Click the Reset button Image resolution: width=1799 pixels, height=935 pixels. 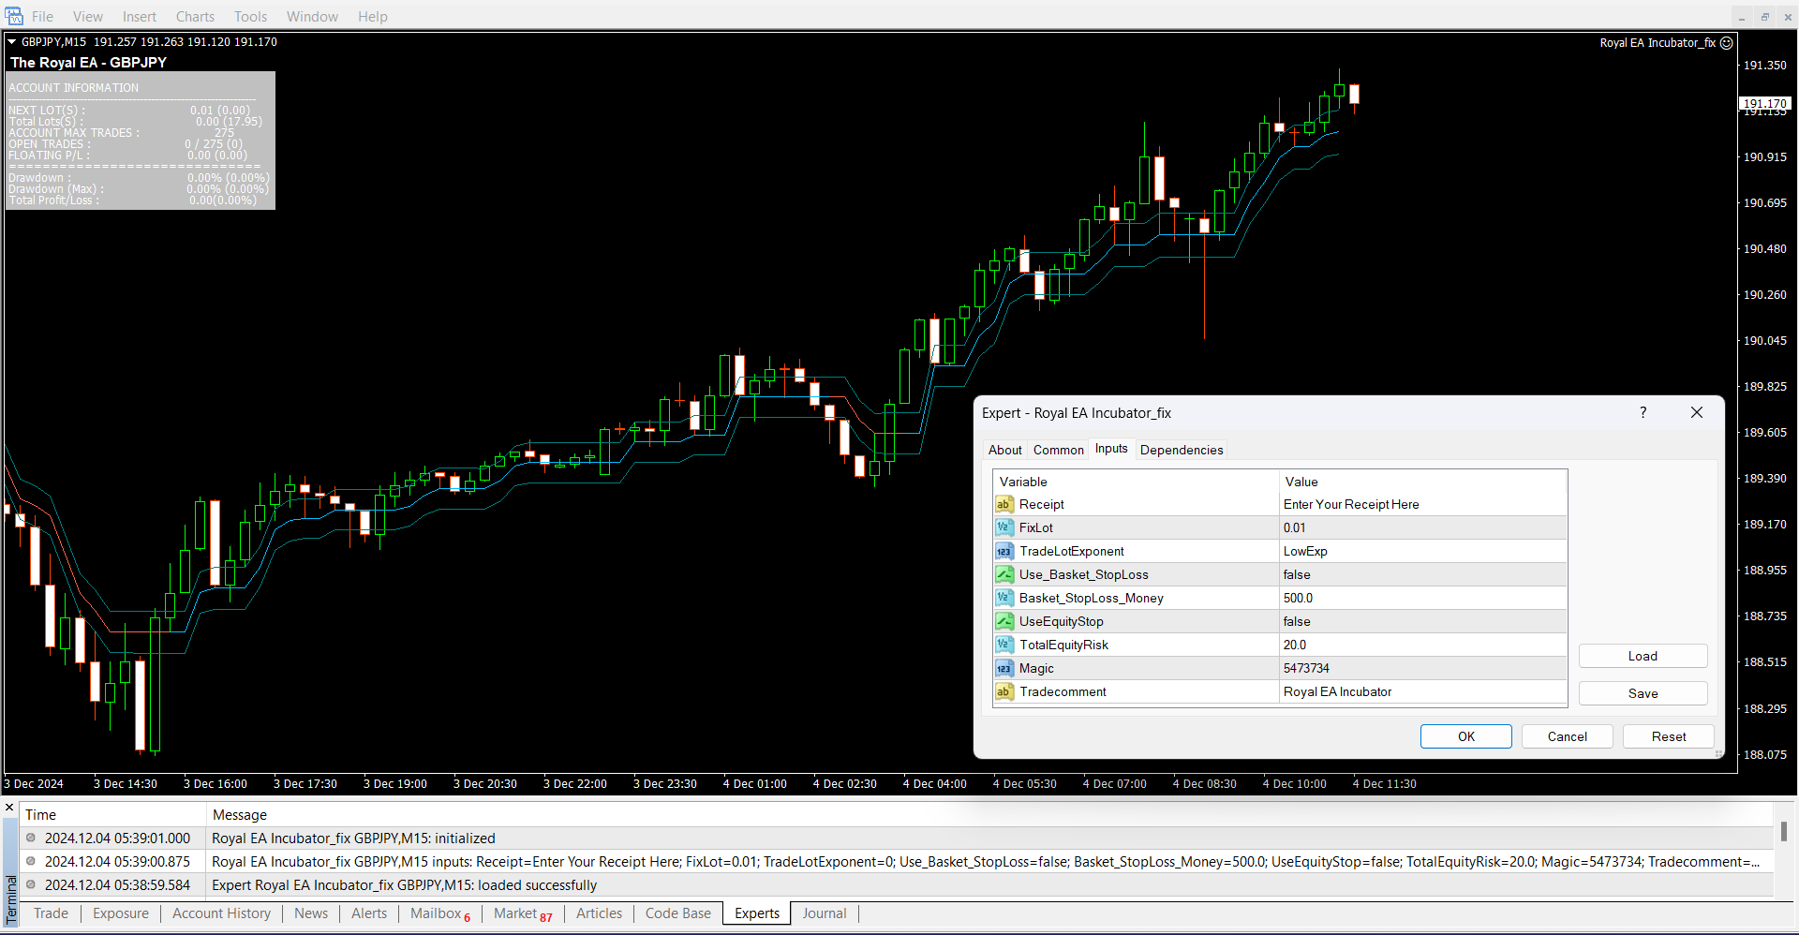(x=1668, y=737)
